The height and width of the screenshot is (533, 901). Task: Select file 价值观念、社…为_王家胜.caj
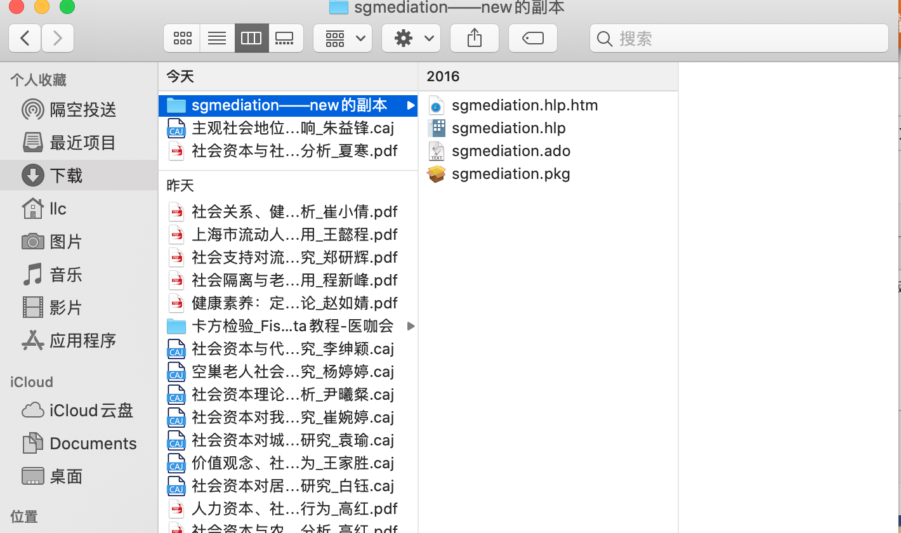tap(288, 463)
